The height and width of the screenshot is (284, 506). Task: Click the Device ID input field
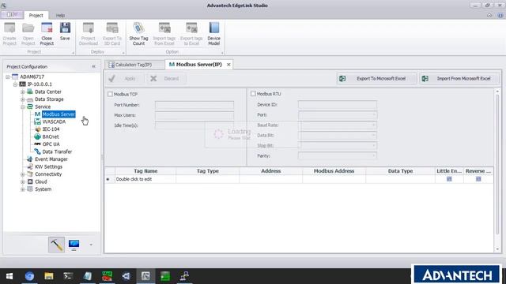tap(338, 105)
